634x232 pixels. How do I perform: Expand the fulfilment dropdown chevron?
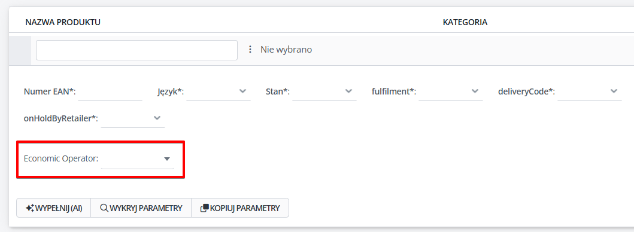(x=475, y=91)
